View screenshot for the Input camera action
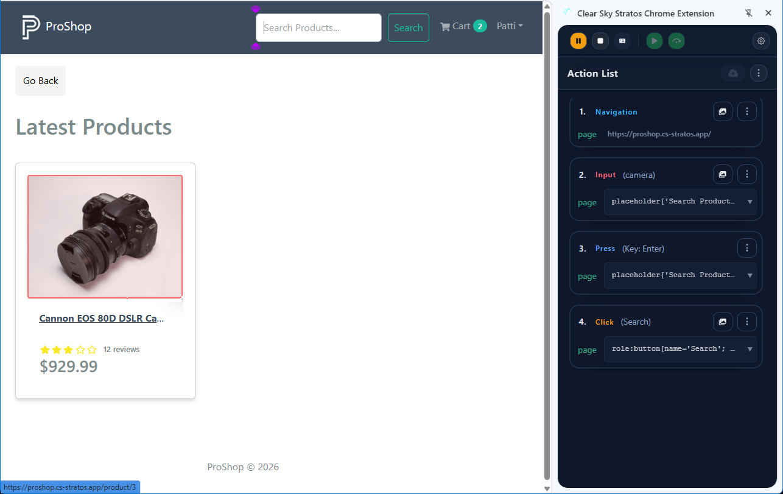 [x=722, y=175]
